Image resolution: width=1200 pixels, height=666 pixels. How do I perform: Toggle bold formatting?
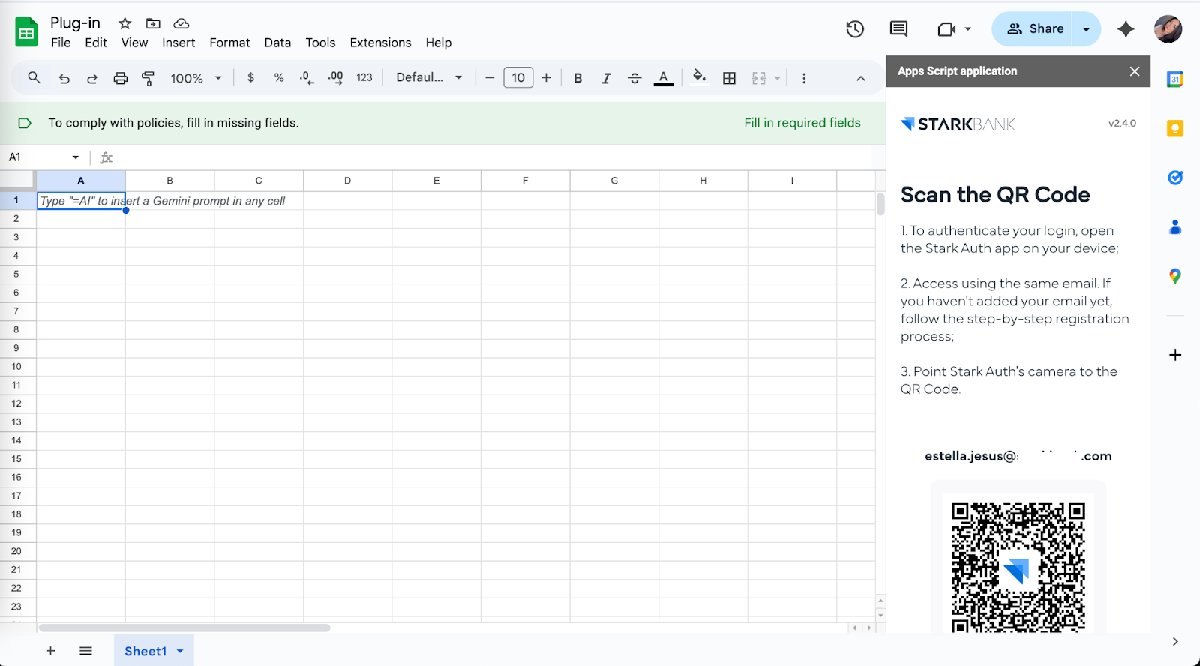point(578,78)
